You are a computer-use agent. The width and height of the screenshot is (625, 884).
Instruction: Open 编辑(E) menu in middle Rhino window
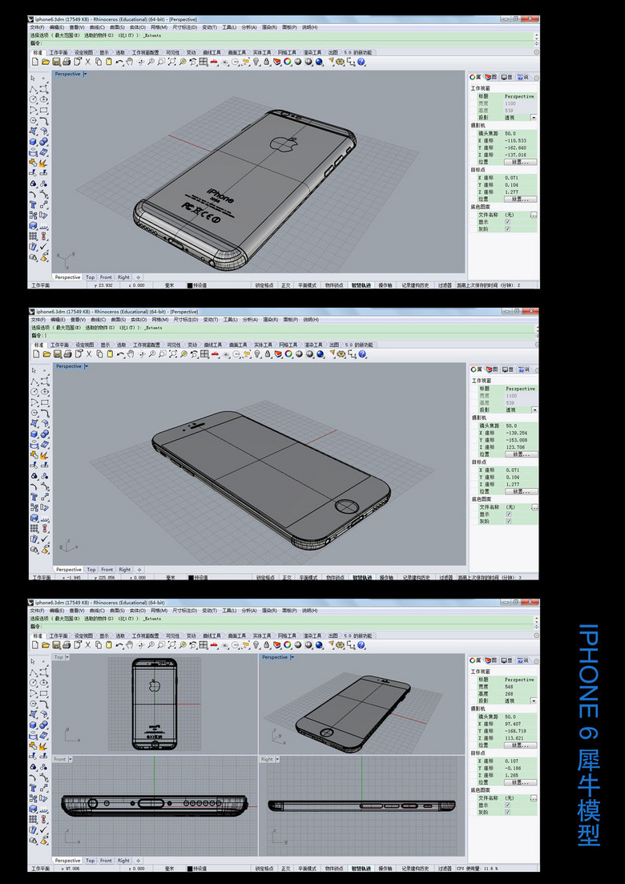point(58,320)
